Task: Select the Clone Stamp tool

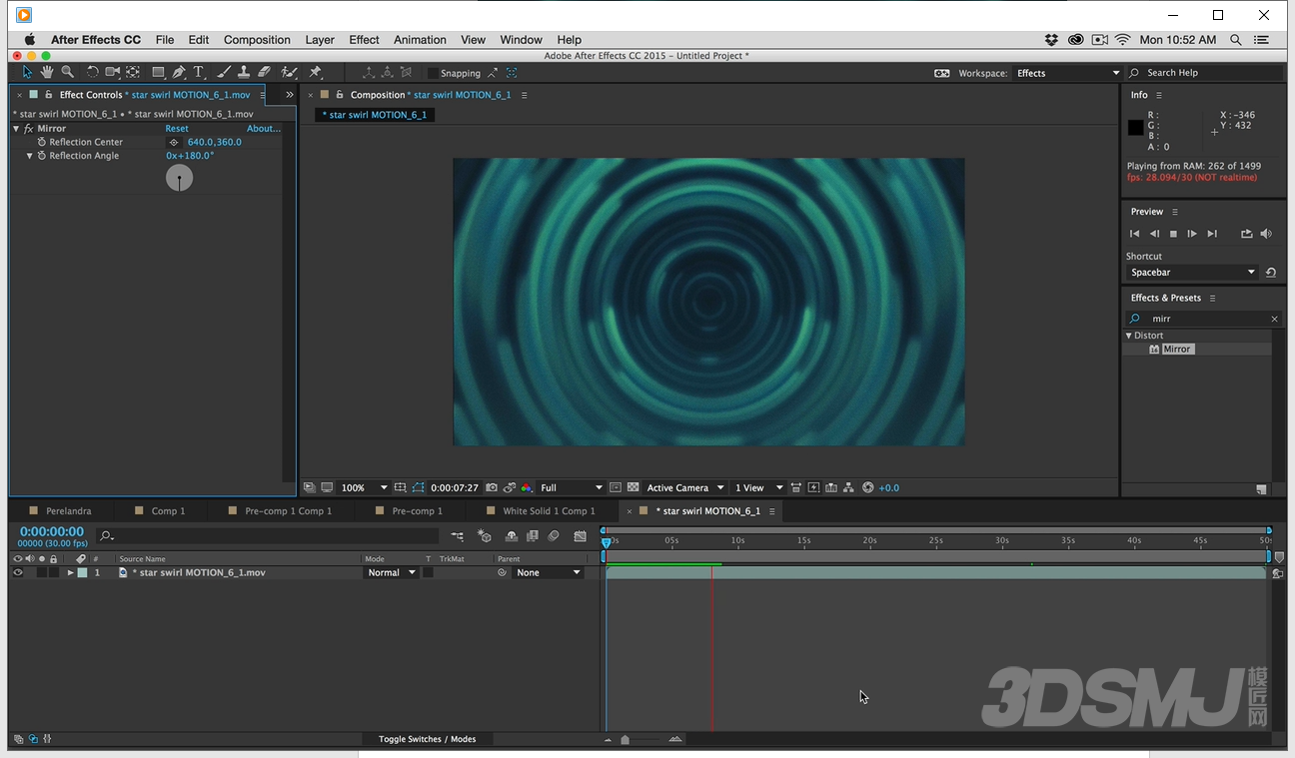Action: coord(243,72)
